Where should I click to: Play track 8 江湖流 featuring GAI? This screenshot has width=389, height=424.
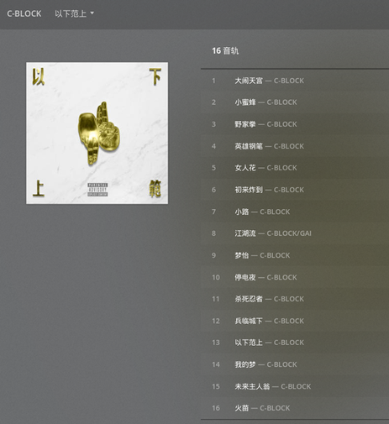(295, 233)
